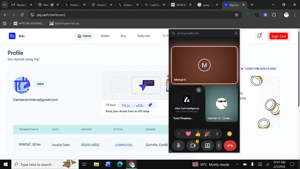Image resolution: width=300 pixels, height=169 pixels.
Task: Open the blue Zoom extension icon
Action: coord(265,15)
